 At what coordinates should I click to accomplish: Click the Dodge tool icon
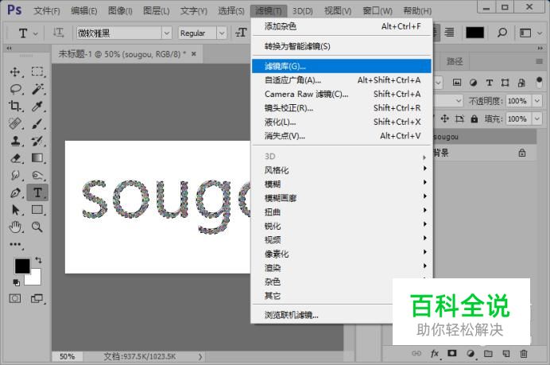[x=37, y=175]
